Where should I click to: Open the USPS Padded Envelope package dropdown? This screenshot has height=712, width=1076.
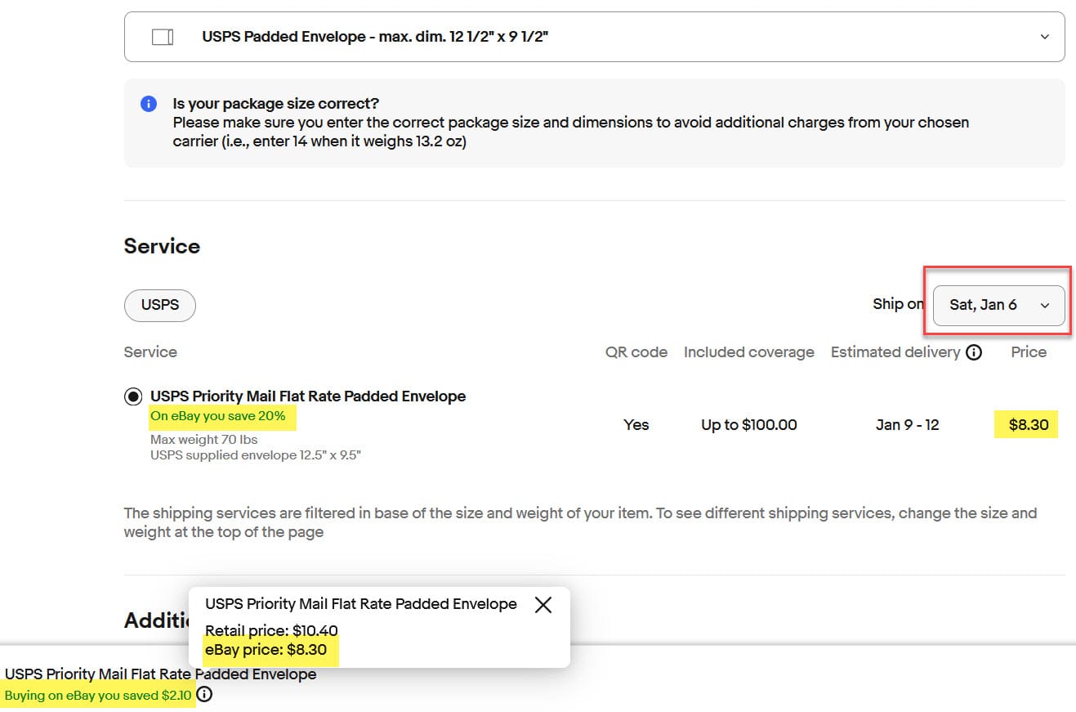594,37
